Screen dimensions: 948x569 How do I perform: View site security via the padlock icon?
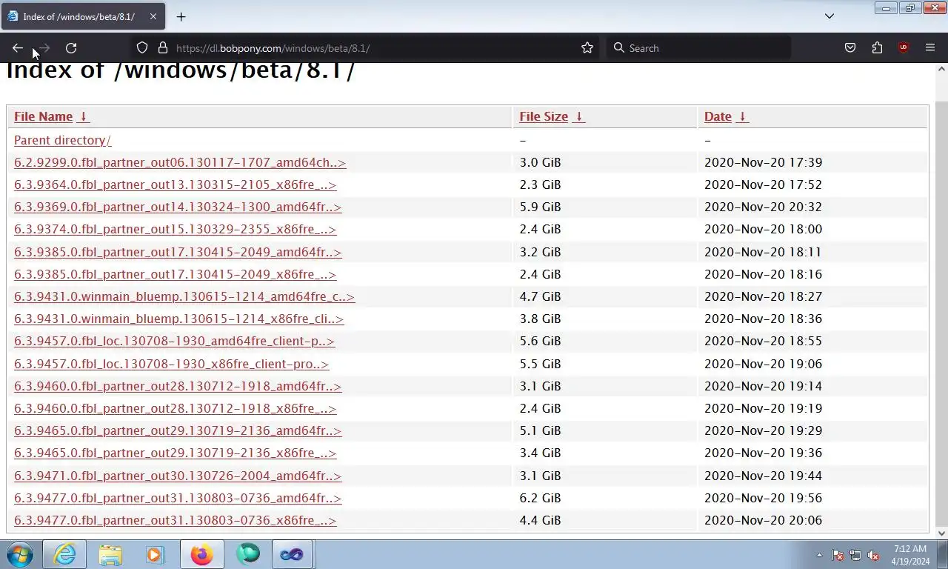tap(163, 48)
